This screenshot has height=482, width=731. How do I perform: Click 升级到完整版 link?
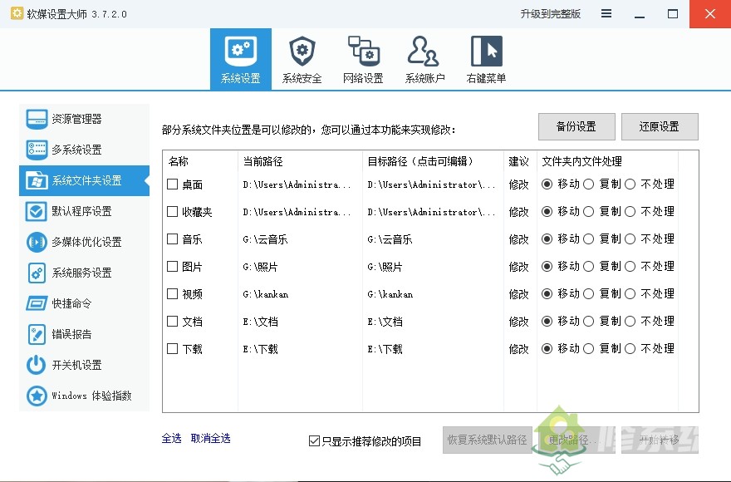(550, 14)
